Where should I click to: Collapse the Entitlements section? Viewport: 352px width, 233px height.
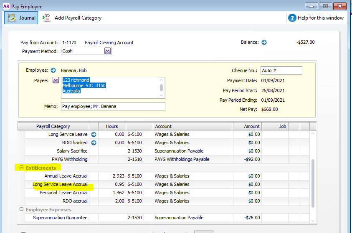[21, 168]
